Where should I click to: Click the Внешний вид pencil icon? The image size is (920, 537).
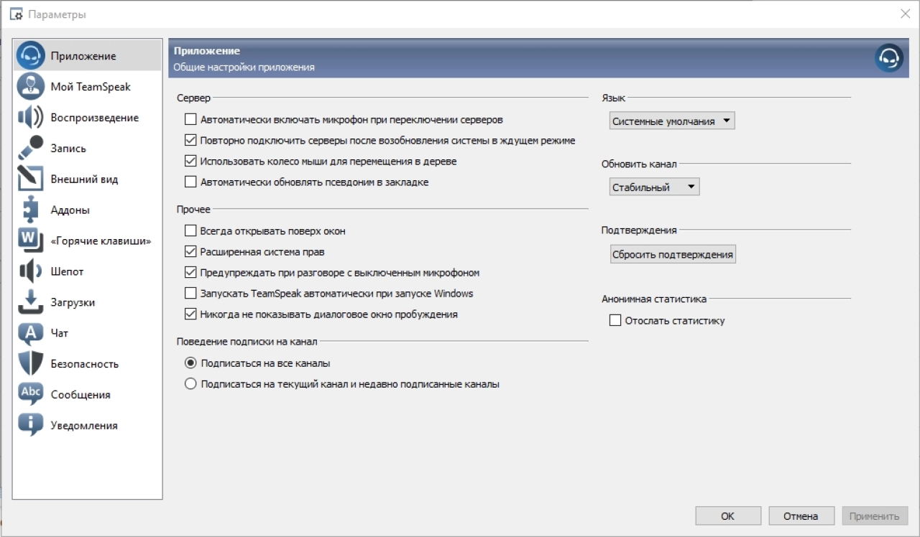pos(31,179)
